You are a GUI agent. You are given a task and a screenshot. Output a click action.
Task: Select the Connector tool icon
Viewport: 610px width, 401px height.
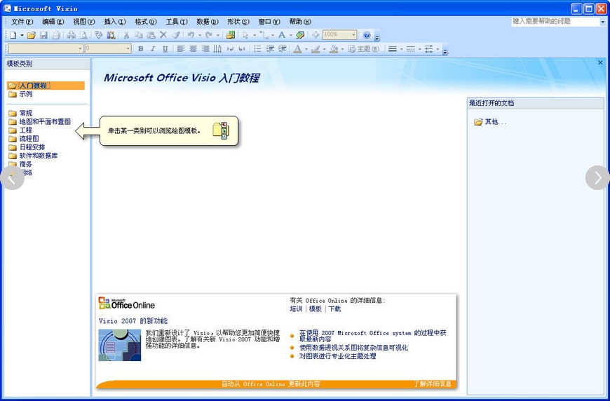264,35
